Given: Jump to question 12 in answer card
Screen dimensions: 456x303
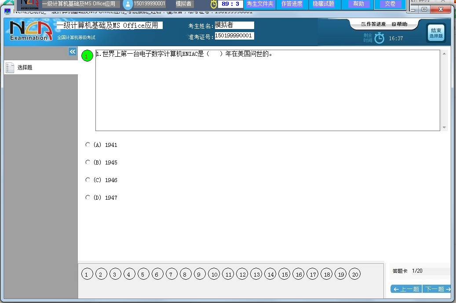Looking at the screenshot, I should click(242, 274).
